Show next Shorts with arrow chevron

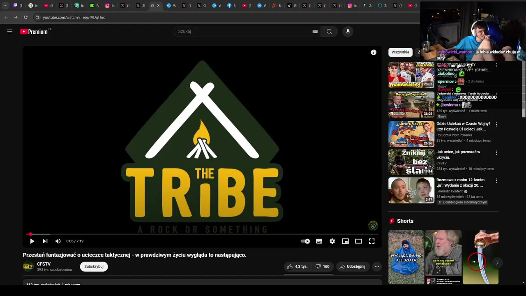click(497, 263)
